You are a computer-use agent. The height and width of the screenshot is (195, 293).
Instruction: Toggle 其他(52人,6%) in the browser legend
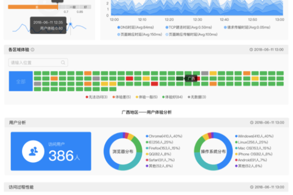[x=159, y=166]
